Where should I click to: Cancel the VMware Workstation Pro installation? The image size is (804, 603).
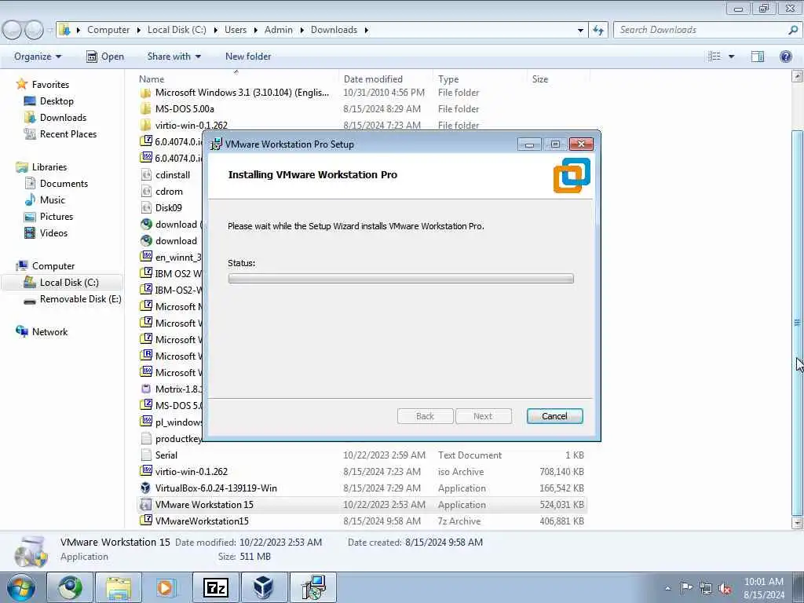pyautogui.click(x=554, y=416)
